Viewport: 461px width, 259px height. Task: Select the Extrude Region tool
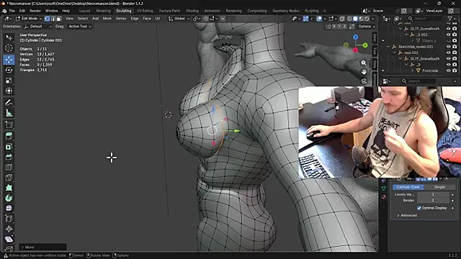click(9, 136)
